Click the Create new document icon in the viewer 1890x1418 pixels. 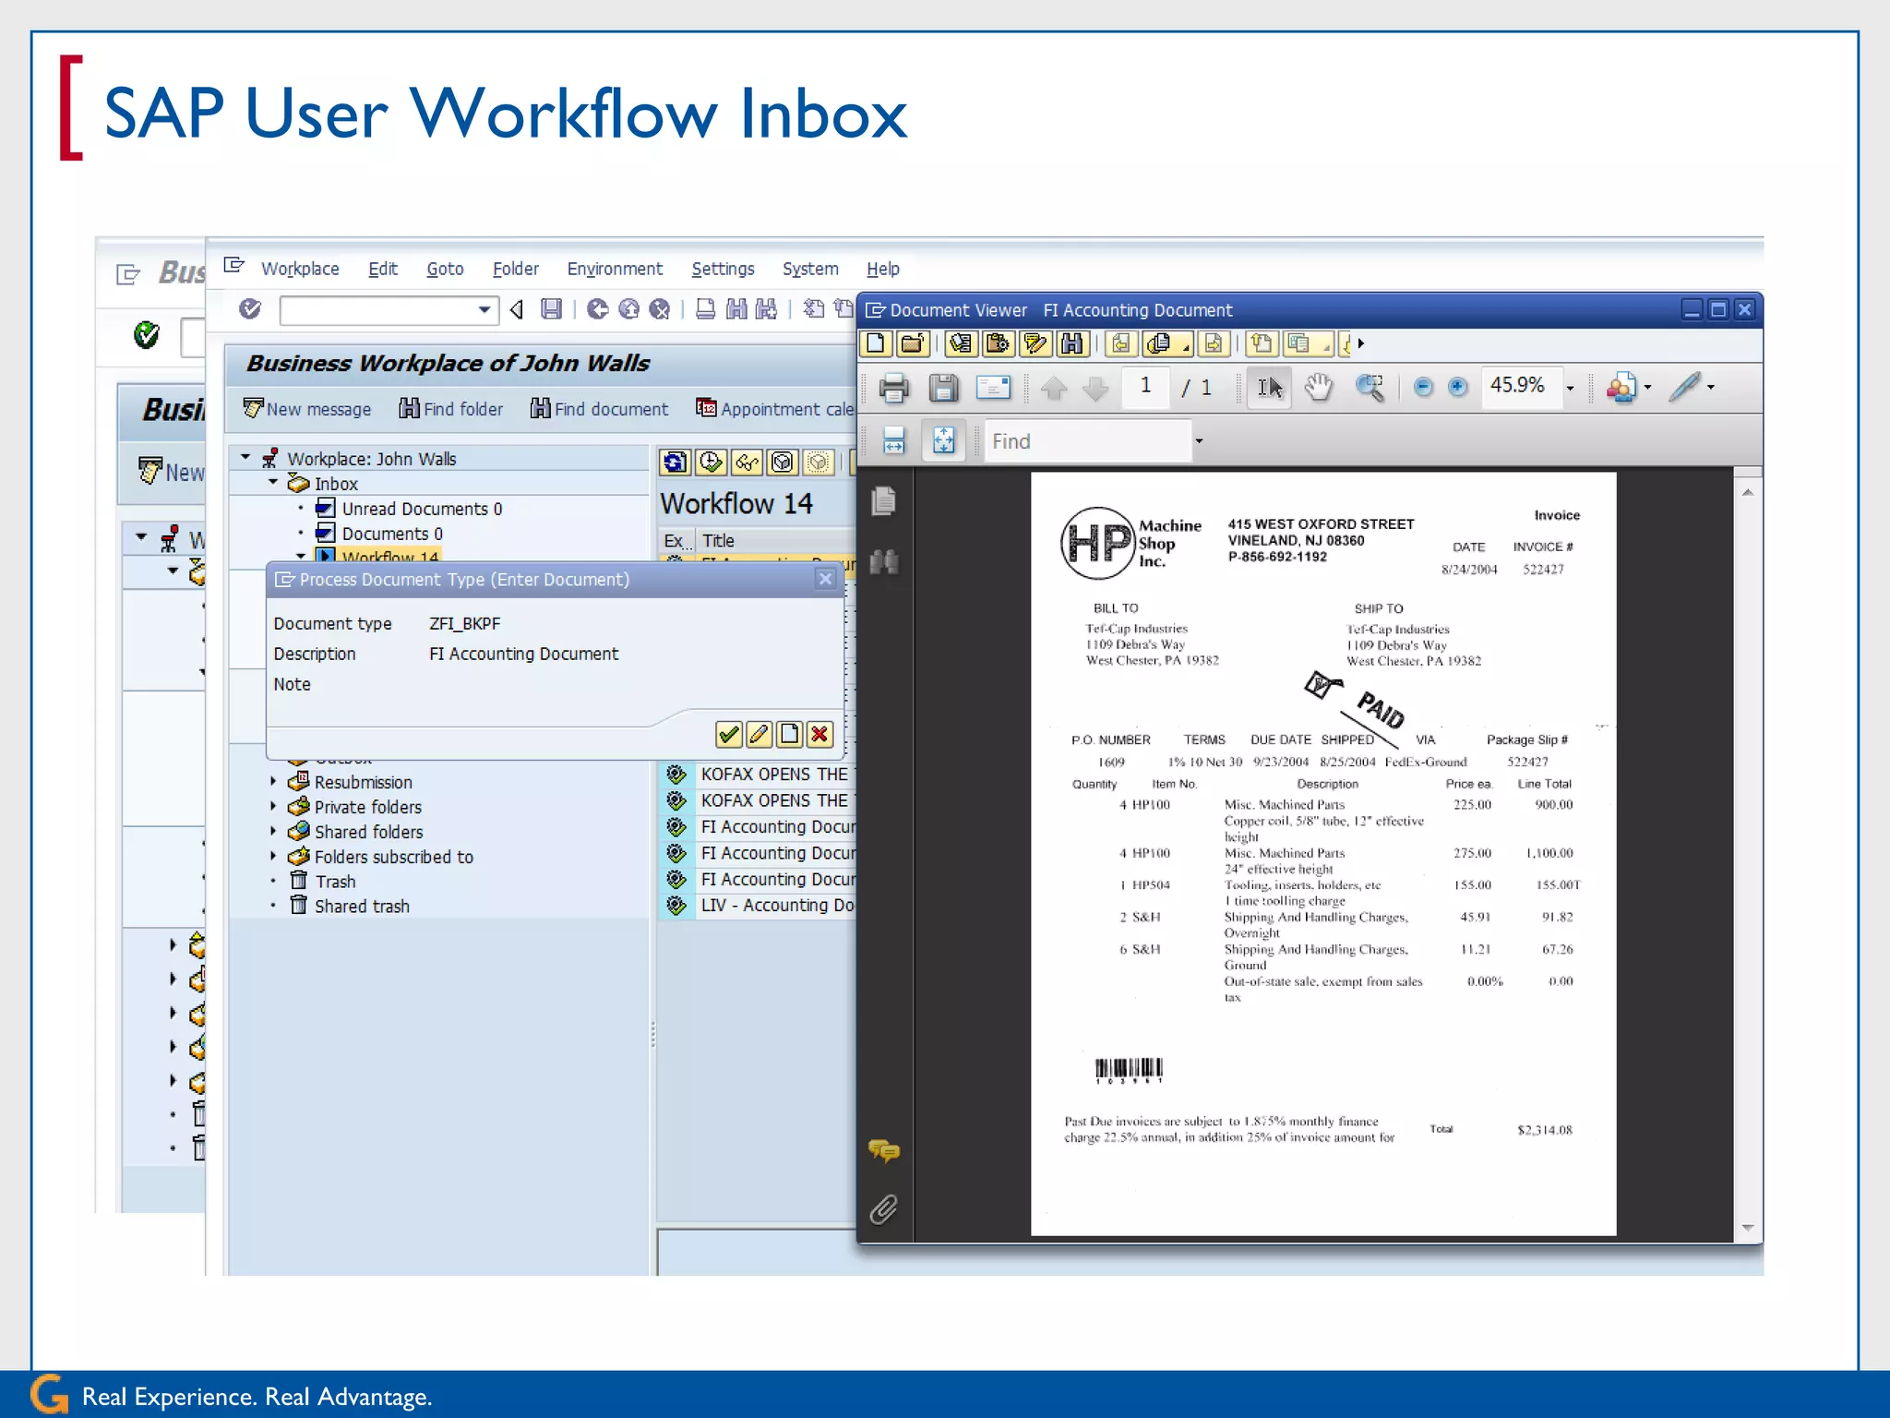[x=875, y=344]
